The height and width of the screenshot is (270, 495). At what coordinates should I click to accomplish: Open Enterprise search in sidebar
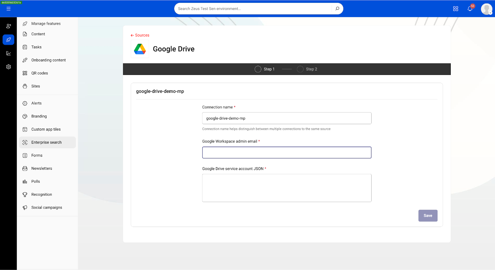pyautogui.click(x=46, y=142)
